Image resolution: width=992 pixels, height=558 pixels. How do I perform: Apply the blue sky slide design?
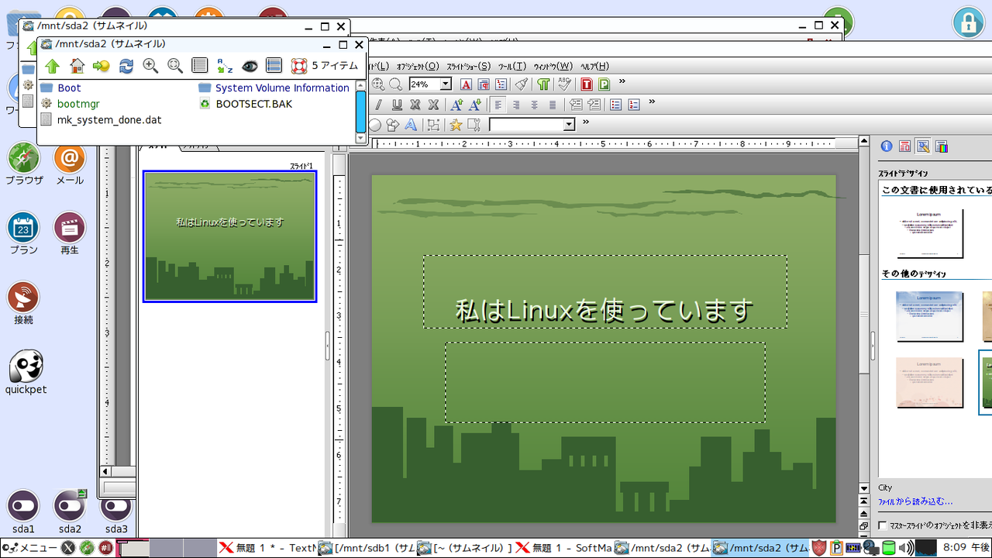(929, 316)
